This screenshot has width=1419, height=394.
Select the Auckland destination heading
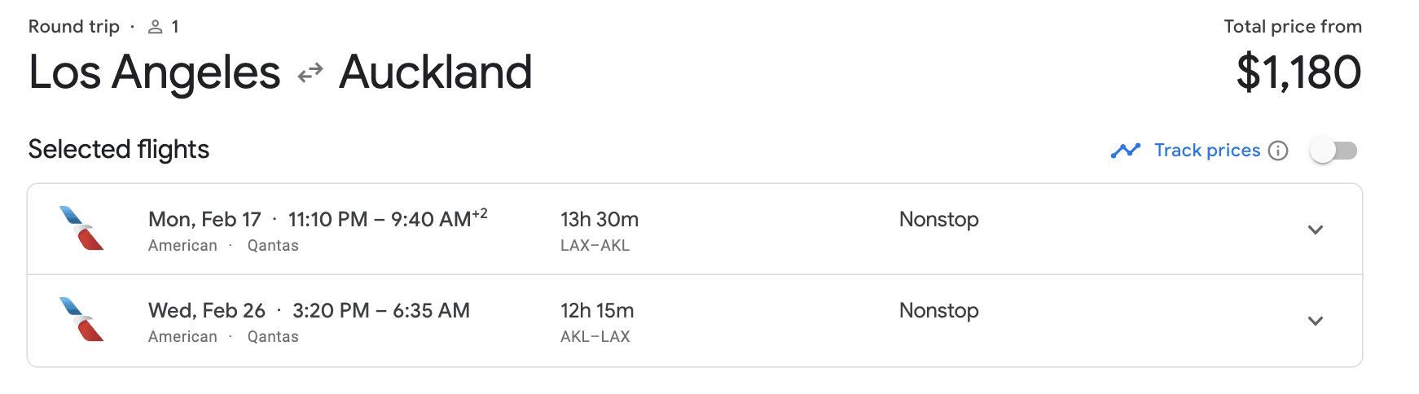[x=435, y=72]
